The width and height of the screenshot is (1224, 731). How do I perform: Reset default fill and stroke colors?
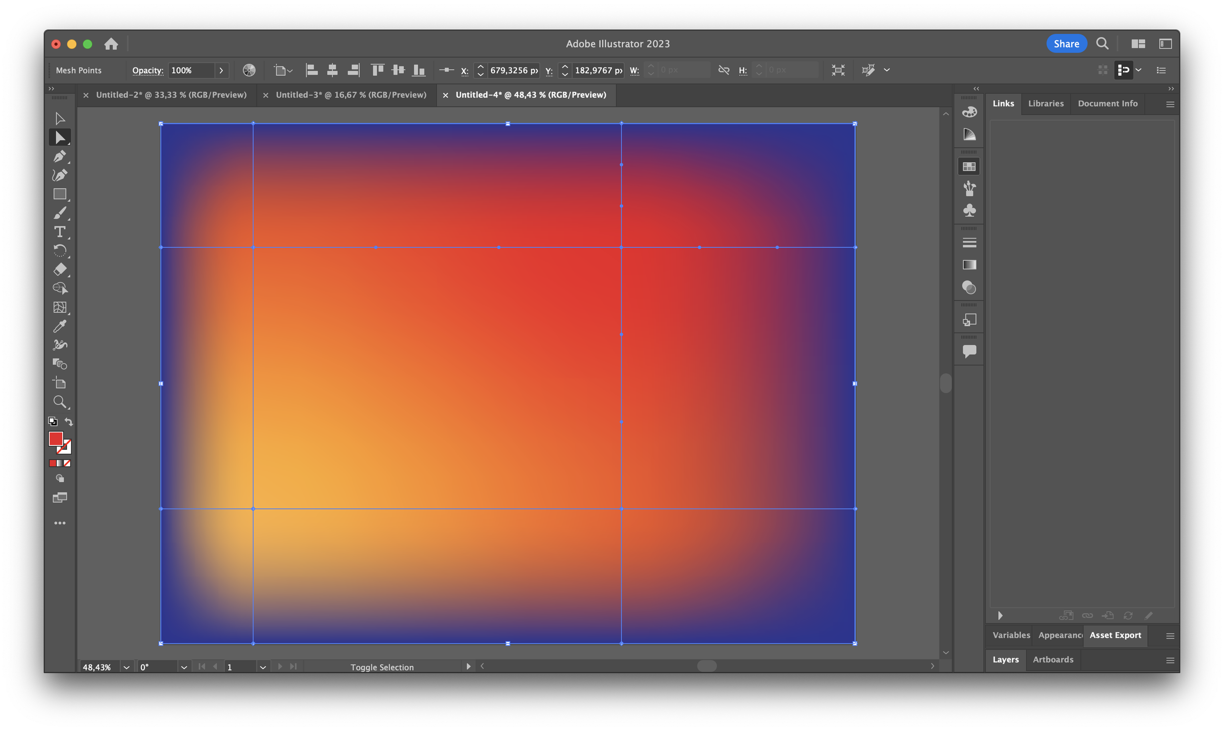pos(53,421)
